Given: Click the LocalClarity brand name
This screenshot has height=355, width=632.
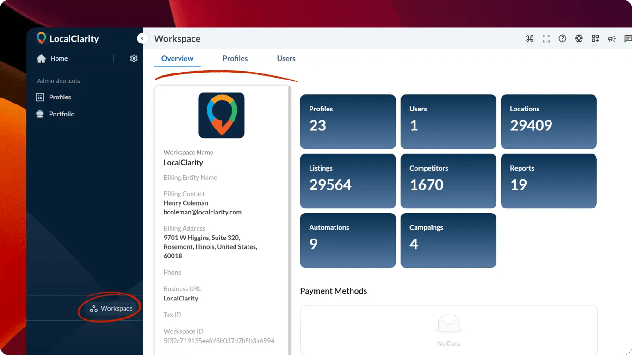Looking at the screenshot, I should [x=74, y=39].
